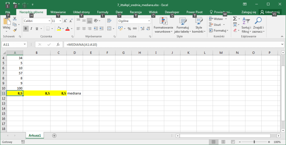Click the accounting number format icon

tap(120, 29)
